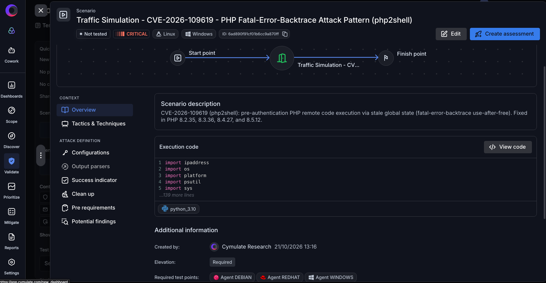Viewport: 546px width, 283px height.
Task: Click the Required elevation badge
Action: coord(222,262)
